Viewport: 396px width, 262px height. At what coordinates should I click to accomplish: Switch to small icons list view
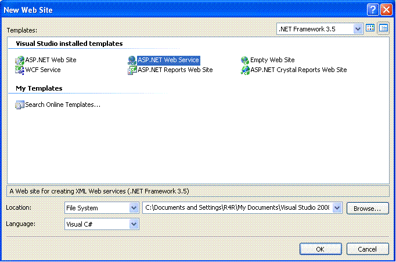383,28
